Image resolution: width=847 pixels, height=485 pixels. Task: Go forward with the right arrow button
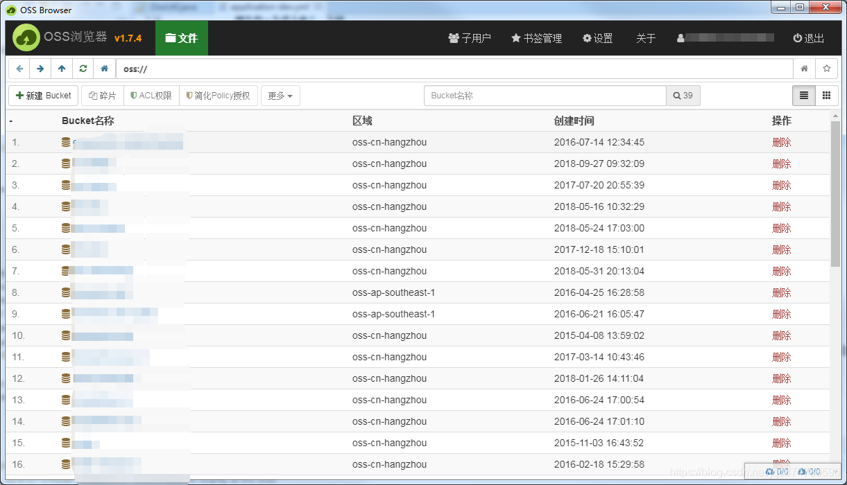40,69
